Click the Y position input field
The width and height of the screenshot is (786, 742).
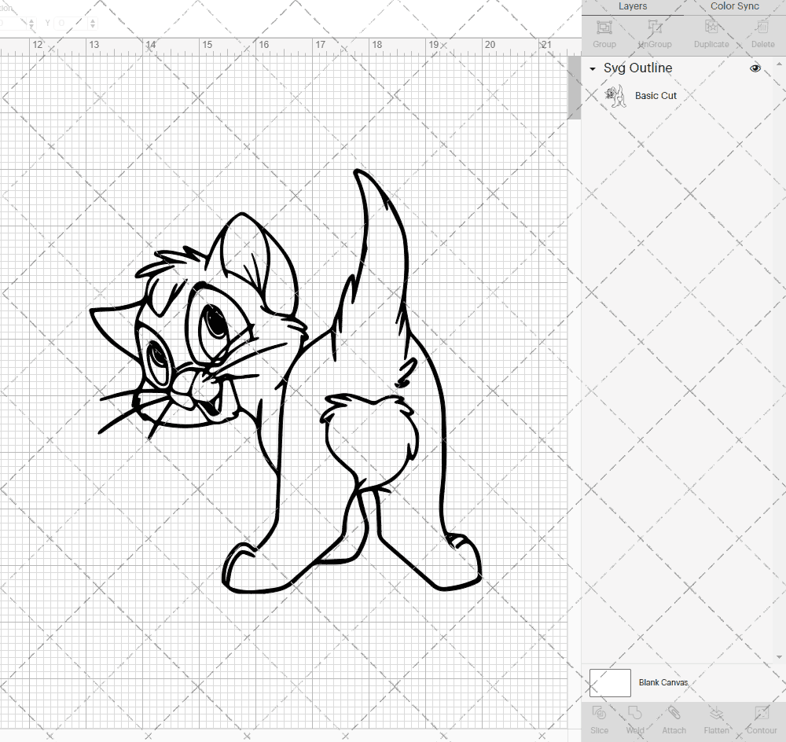71,23
